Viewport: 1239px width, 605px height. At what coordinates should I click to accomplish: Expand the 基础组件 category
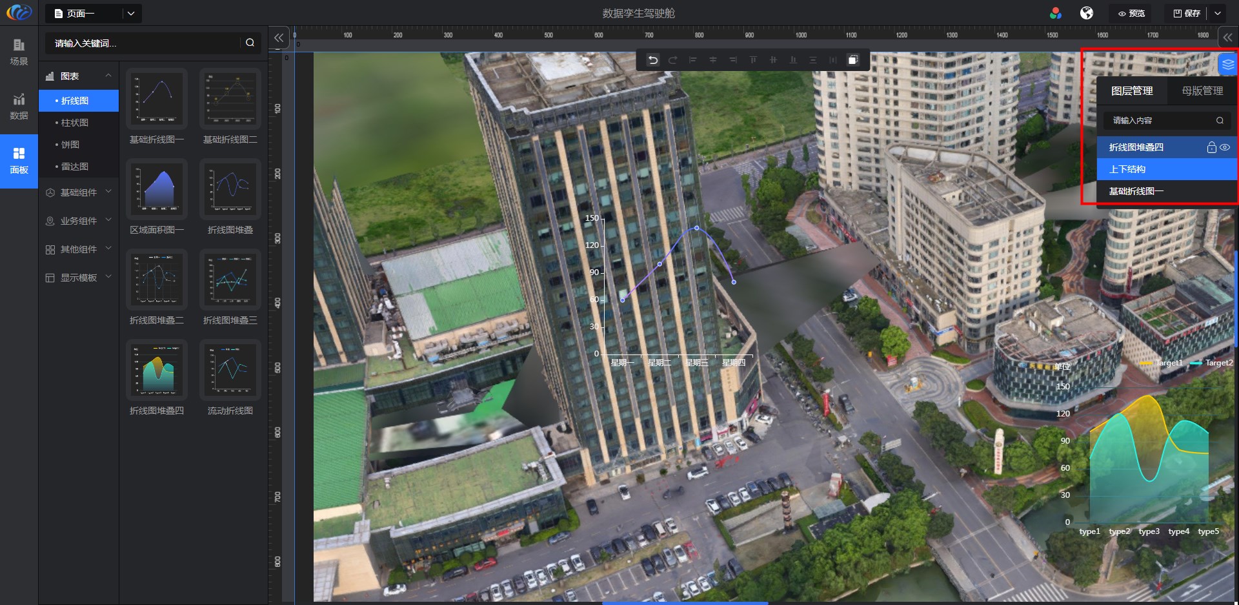click(79, 192)
